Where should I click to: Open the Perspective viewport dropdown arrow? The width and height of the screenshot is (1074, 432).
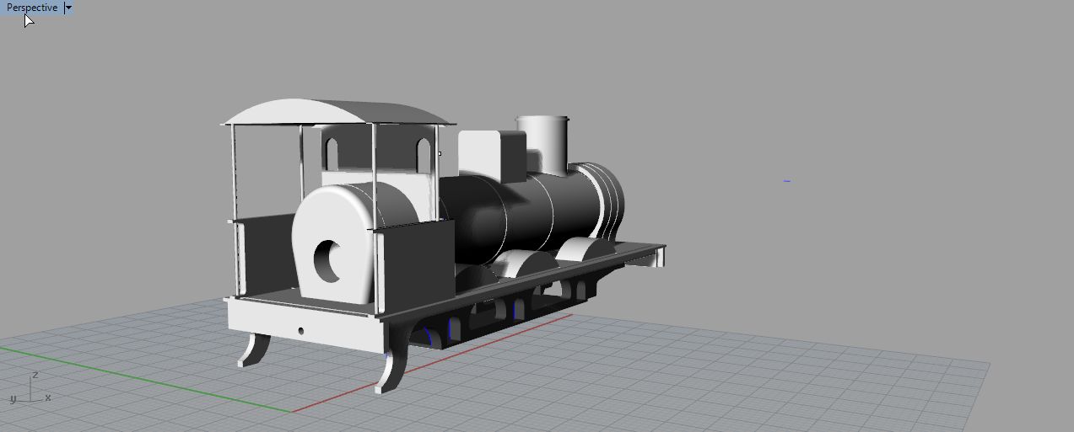[68, 8]
